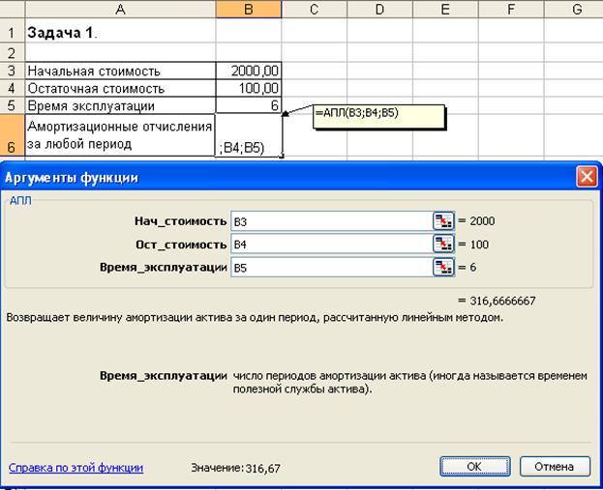This screenshot has height=490, width=603.
Task: Click the Ост_стоимость input field
Action: (331, 244)
